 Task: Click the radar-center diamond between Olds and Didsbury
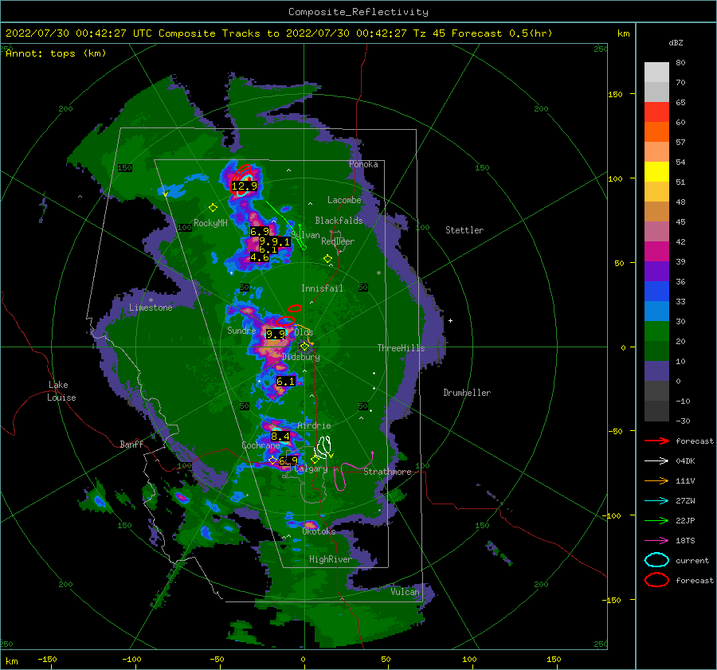click(x=304, y=347)
